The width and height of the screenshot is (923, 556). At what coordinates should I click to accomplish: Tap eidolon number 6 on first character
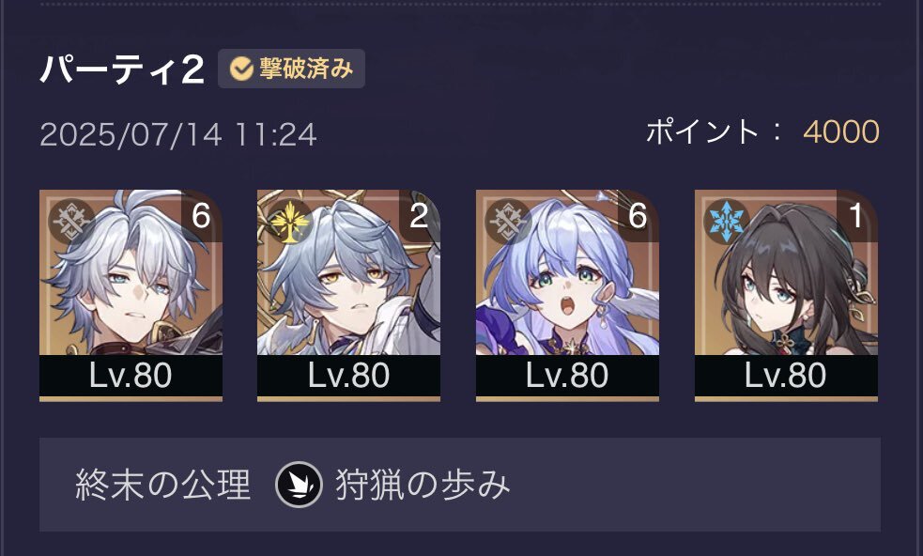pos(201,216)
